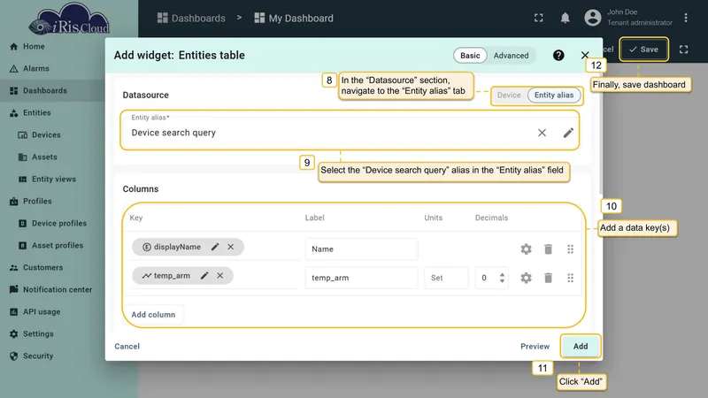
Task: Open displayName column settings gear
Action: click(526, 249)
